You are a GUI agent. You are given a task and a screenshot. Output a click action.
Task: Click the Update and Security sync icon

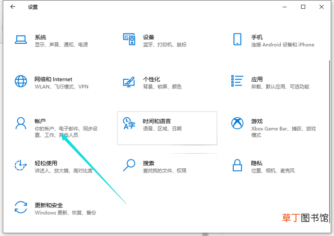(x=21, y=207)
